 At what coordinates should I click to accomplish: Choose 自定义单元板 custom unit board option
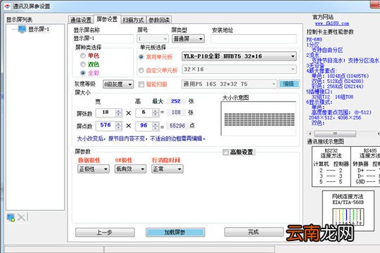141,70
